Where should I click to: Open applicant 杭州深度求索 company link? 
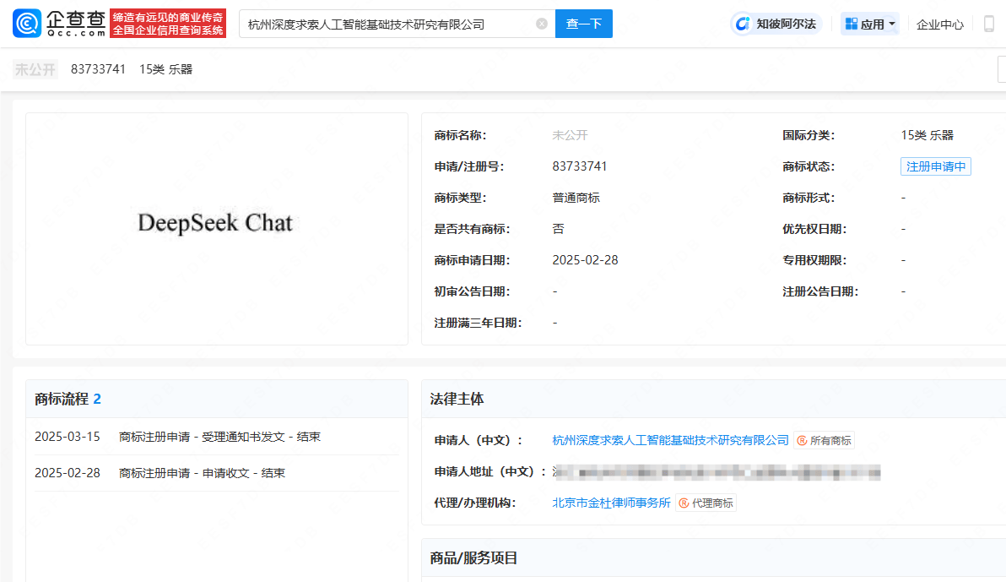[670, 440]
